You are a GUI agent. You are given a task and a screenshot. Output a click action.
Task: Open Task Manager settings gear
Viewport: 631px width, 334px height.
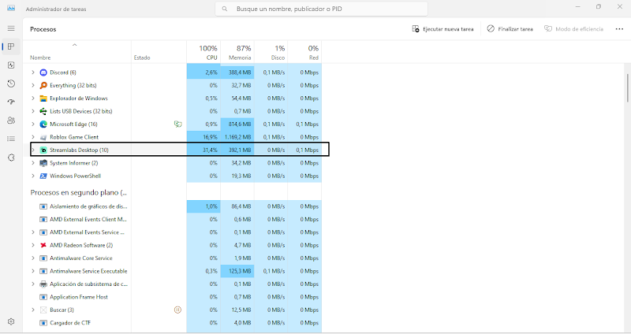click(x=11, y=321)
